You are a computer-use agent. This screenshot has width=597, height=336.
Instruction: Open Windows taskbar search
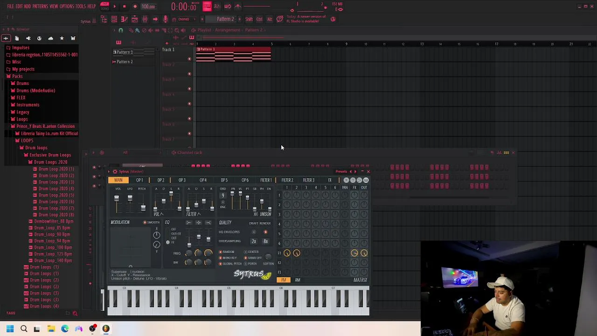coord(24,329)
